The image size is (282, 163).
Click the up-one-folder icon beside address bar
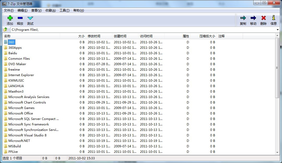click(x=5, y=30)
